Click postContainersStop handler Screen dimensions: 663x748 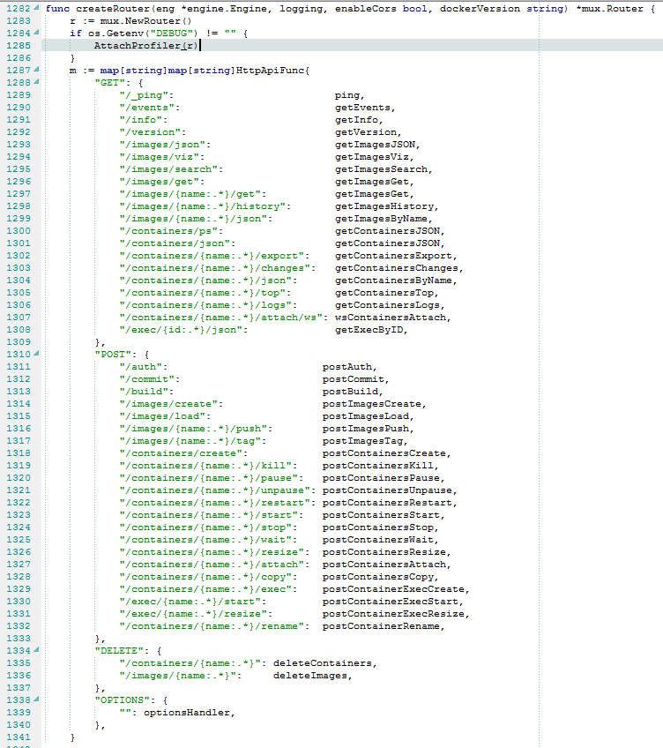pos(377,527)
